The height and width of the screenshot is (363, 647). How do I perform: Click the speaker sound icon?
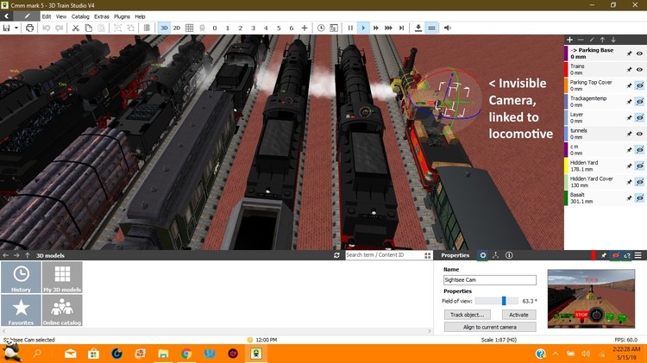coord(447,28)
